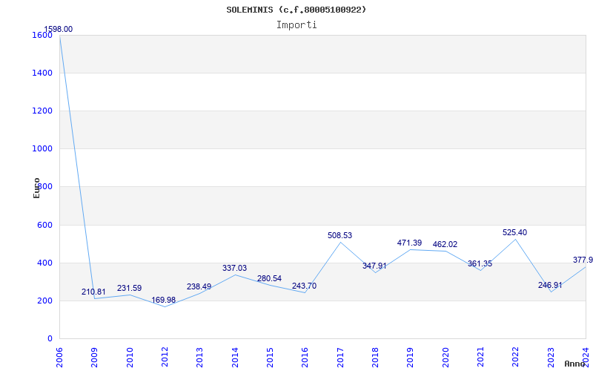Click the 2013 x-axis year label

pyautogui.click(x=199, y=358)
